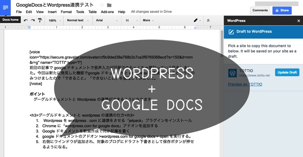Open the Format menu

[x=66, y=12]
